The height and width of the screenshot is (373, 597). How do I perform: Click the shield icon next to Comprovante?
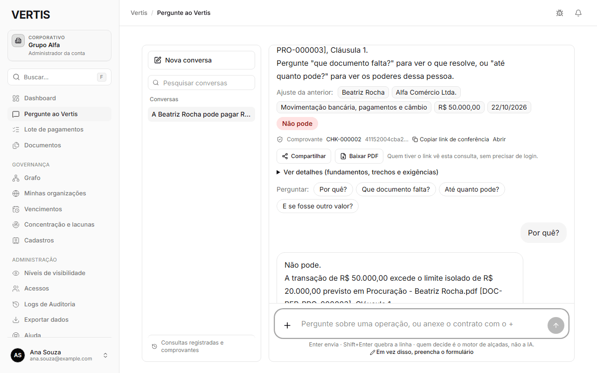tap(280, 139)
